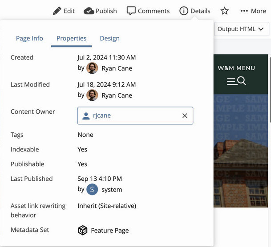Image resolution: width=271 pixels, height=247 pixels.
Task: Click the Edit pencil icon
Action: tap(57, 11)
